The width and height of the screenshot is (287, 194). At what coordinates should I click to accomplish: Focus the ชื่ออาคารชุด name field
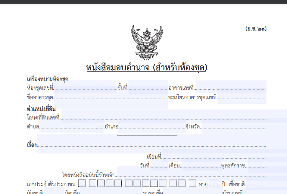[x=110, y=98]
